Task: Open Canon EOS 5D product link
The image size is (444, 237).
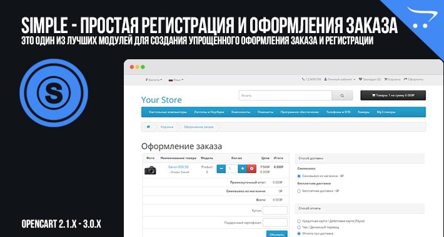Action: pyautogui.click(x=178, y=167)
